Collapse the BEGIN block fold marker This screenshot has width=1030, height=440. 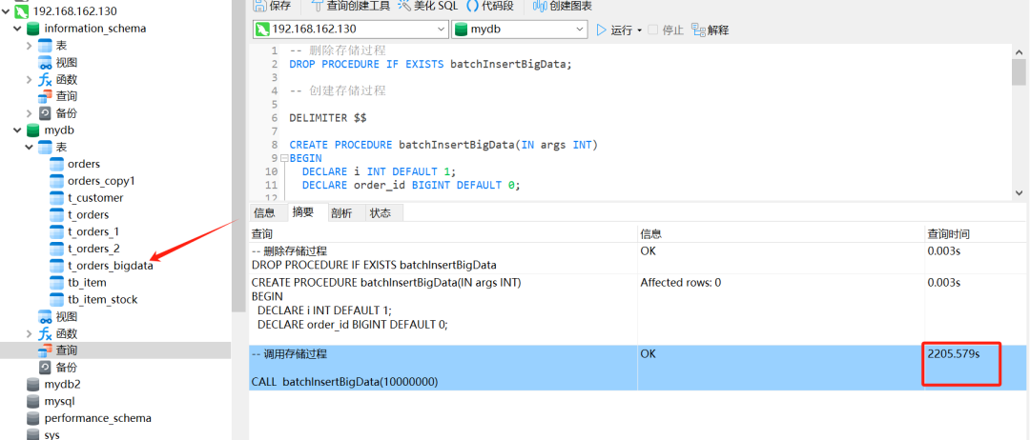pos(284,158)
